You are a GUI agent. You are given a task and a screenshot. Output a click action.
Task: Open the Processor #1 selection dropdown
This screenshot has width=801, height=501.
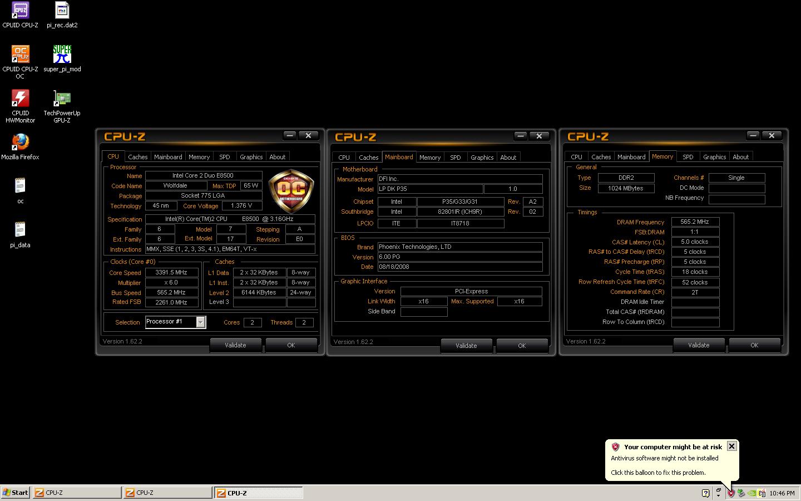(x=201, y=322)
